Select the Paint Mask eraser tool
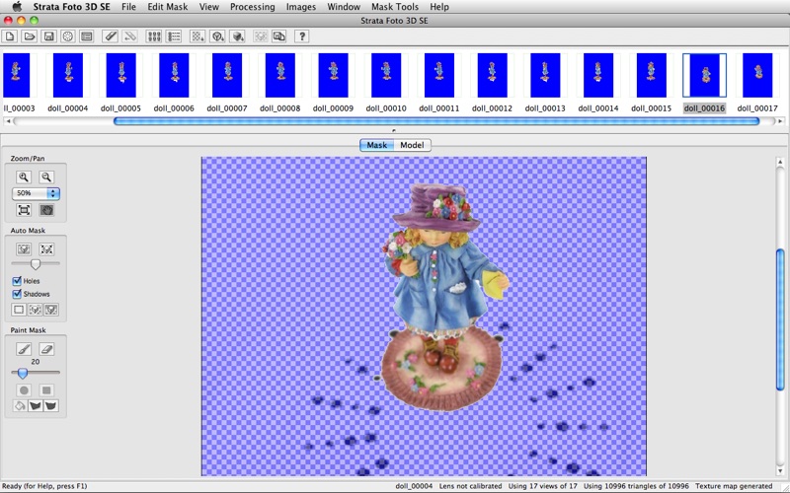The height and width of the screenshot is (493, 790). 46,349
